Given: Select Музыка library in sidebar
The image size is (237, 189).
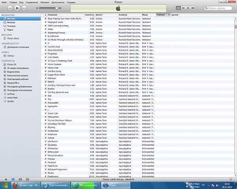Looking at the screenshot, I should [x=21, y=19].
